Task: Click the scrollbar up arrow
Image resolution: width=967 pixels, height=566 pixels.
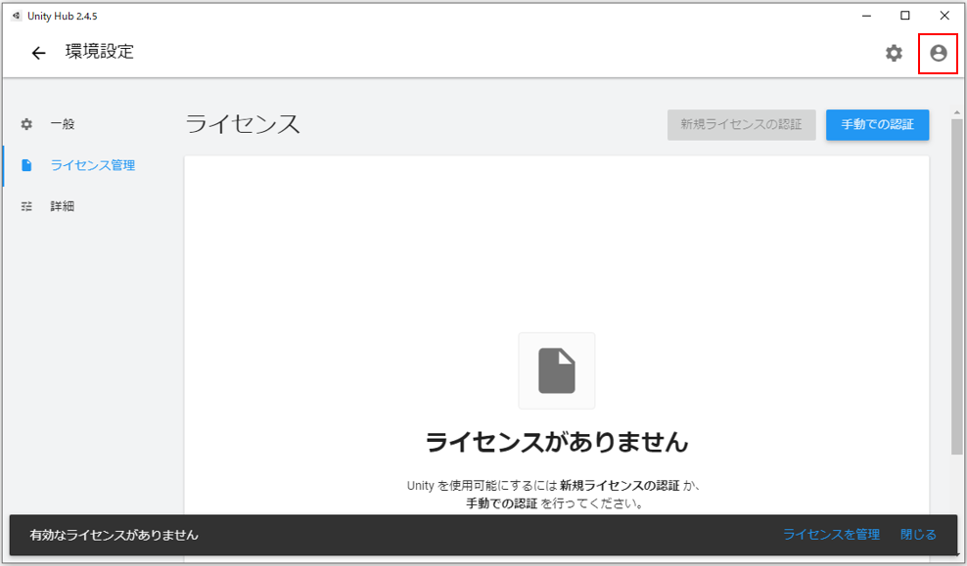Action: [956, 113]
